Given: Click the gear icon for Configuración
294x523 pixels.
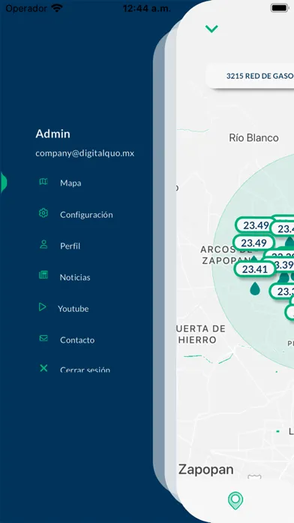Looking at the screenshot, I should tap(43, 213).
